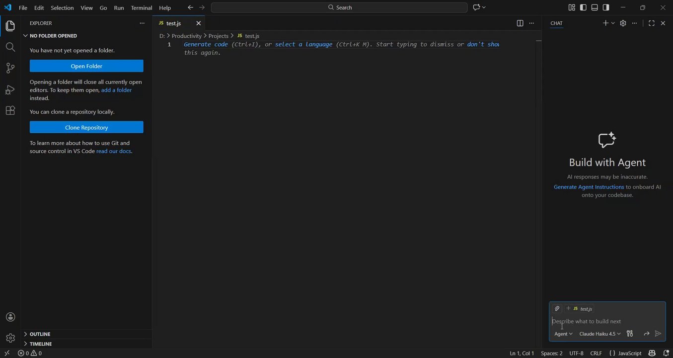
Task: Select the test.js editor tab
Action: click(x=174, y=23)
